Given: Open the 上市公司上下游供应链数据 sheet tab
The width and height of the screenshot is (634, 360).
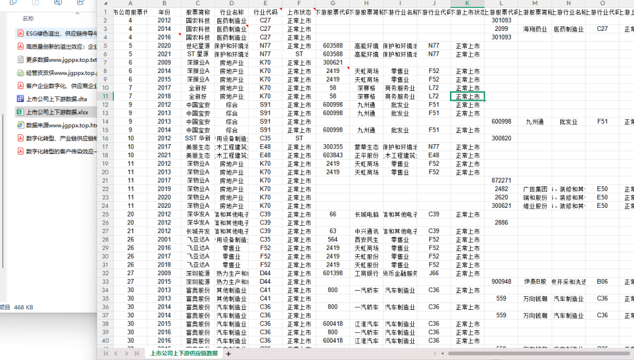Looking at the screenshot, I should click(x=184, y=354).
